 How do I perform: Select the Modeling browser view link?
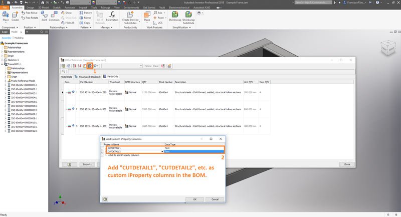tap(19, 38)
